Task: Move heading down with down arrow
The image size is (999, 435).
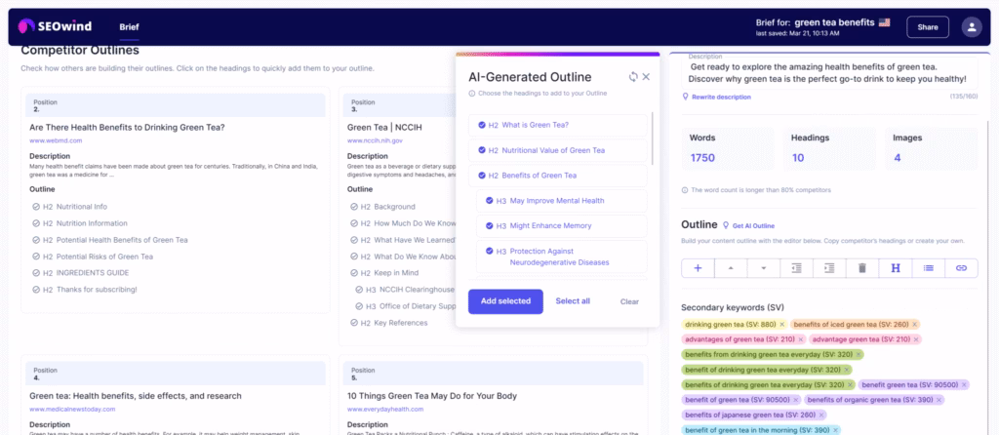Action: 763,267
